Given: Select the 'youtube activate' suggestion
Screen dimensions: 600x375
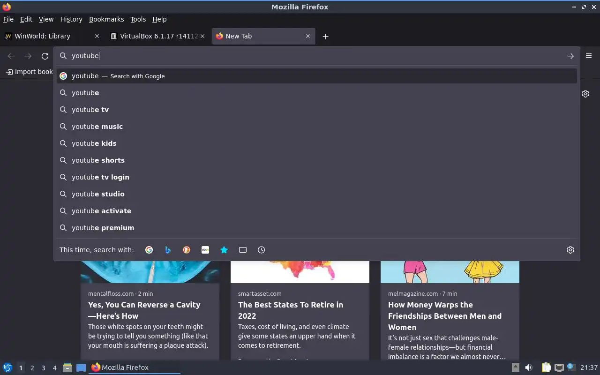Looking at the screenshot, I should click(x=317, y=211).
